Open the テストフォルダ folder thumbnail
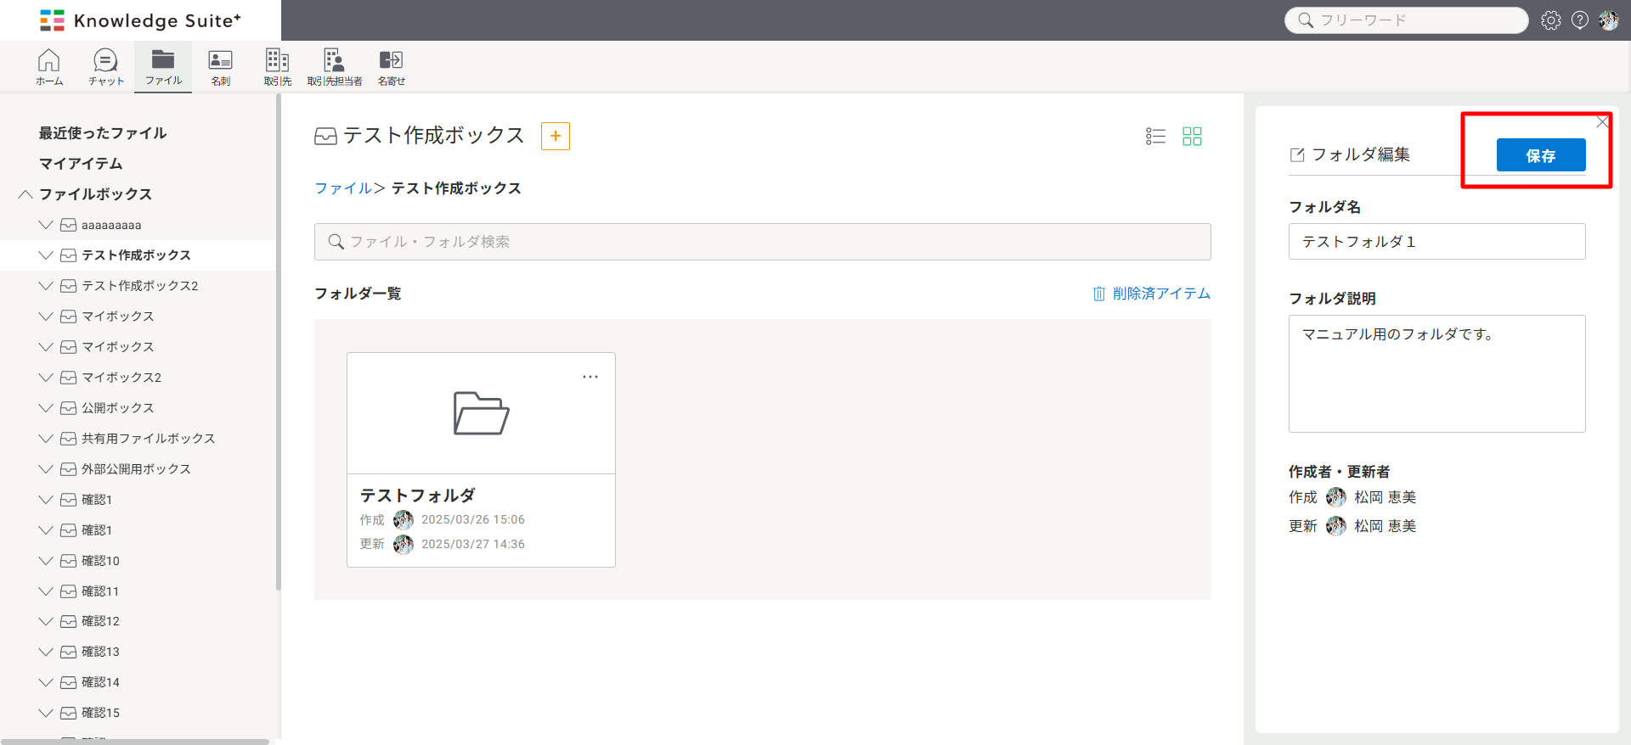This screenshot has width=1631, height=745. pyautogui.click(x=481, y=413)
